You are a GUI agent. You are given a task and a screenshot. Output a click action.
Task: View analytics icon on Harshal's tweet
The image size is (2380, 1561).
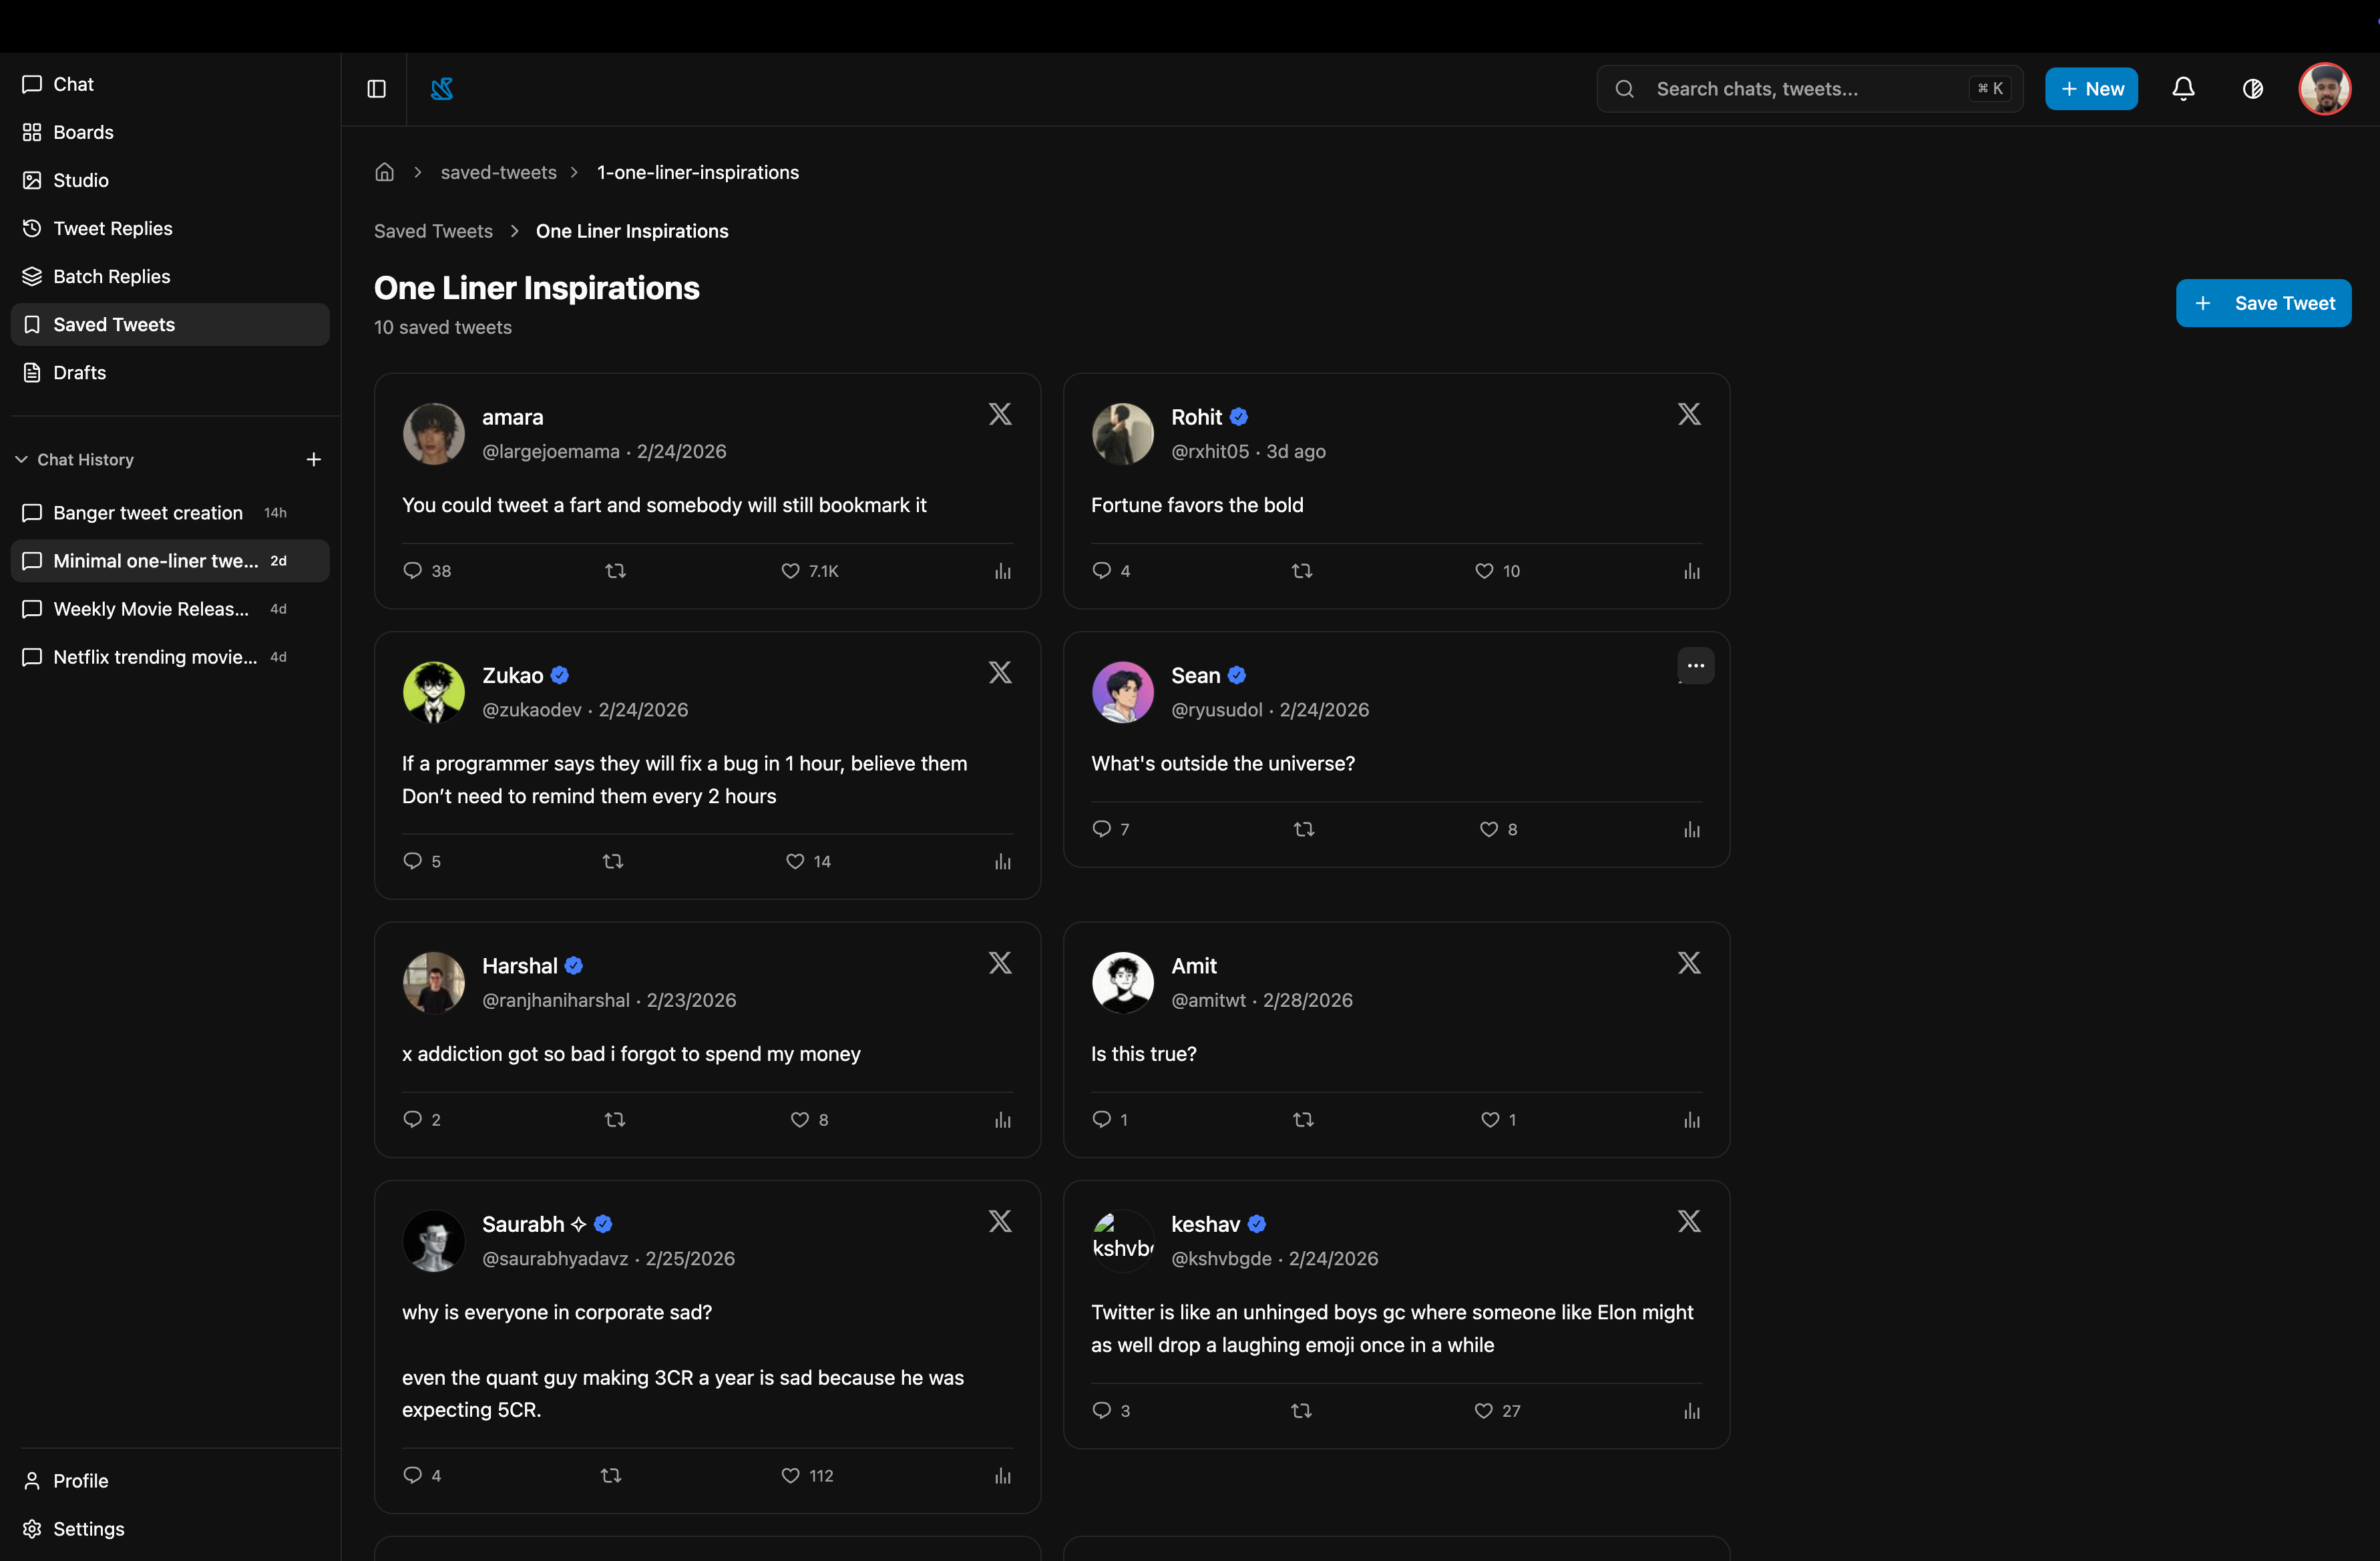click(x=1002, y=1120)
